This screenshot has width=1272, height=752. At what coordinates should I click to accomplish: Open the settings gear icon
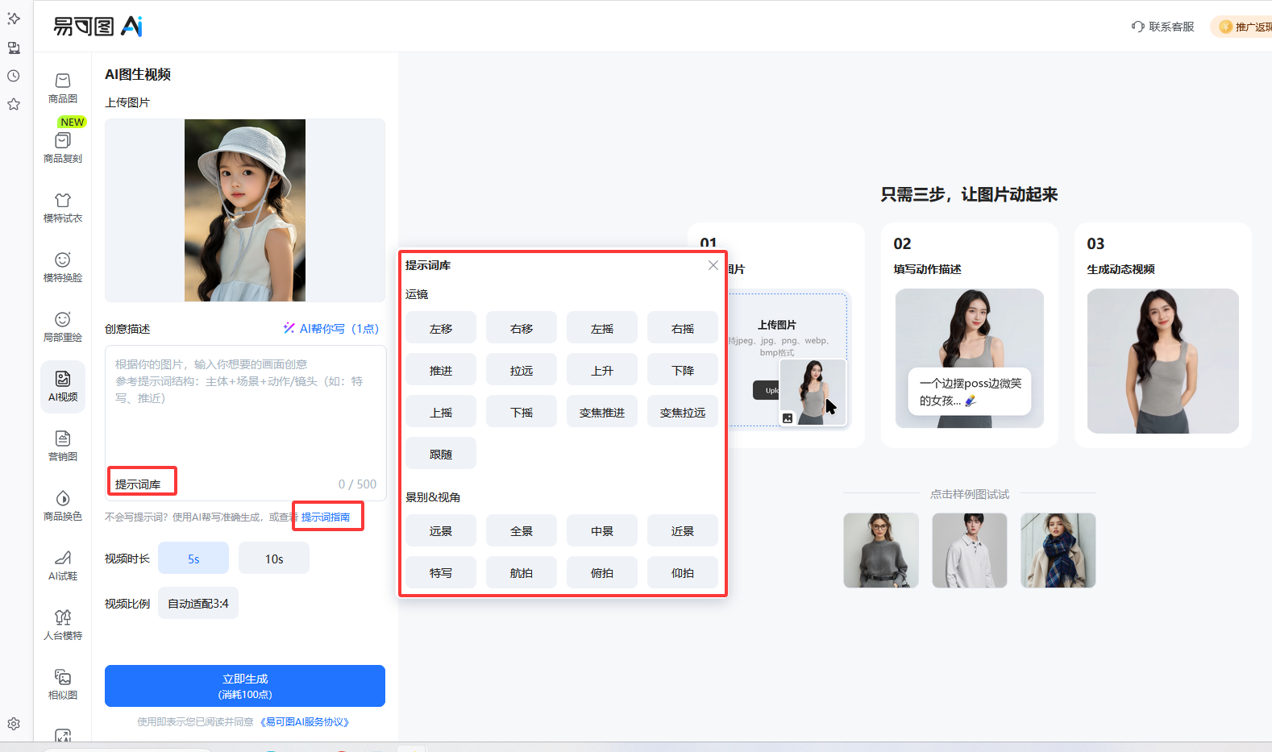point(14,724)
